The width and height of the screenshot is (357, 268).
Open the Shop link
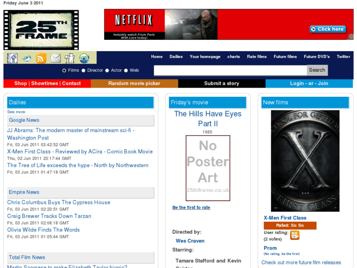[x=21, y=84]
